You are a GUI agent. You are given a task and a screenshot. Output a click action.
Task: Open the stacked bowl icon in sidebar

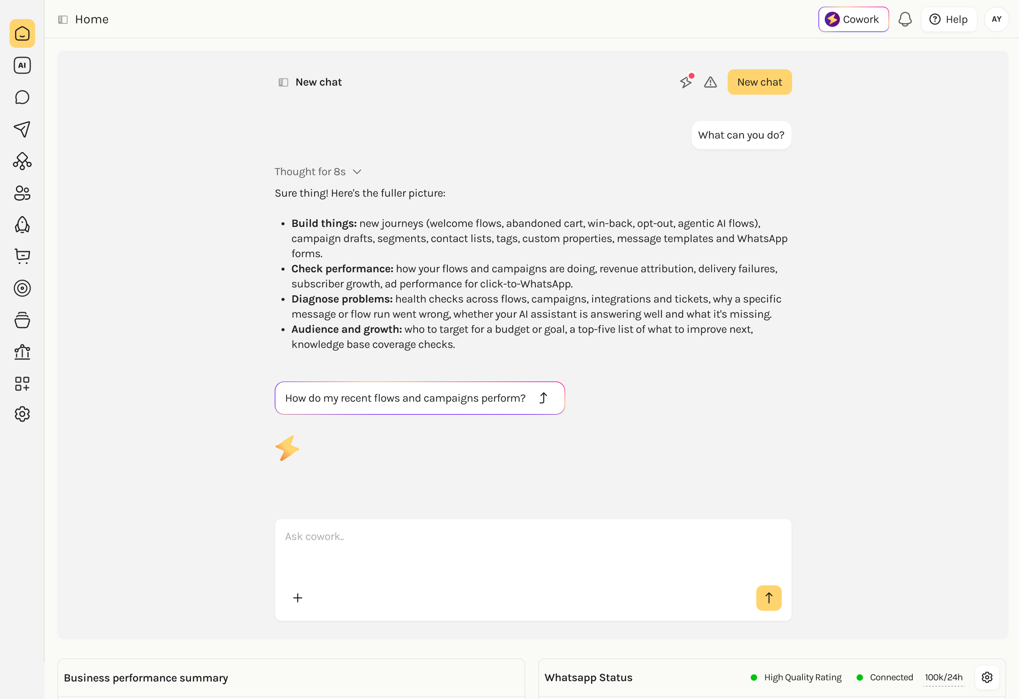pos(22,320)
